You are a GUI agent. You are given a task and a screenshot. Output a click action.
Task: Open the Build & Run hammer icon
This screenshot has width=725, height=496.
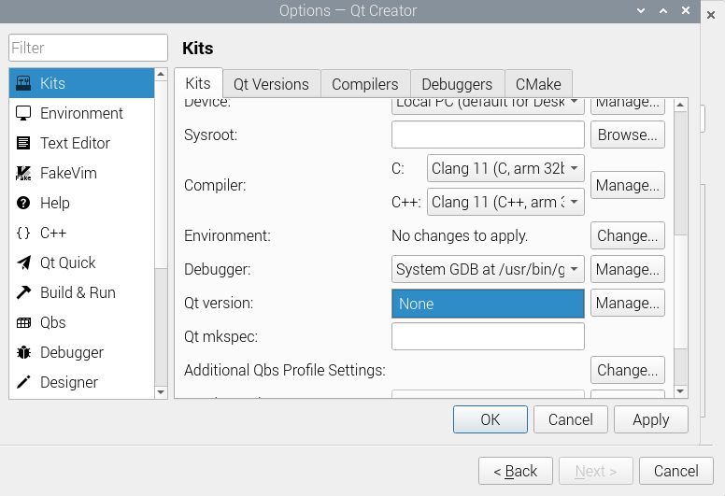click(23, 292)
